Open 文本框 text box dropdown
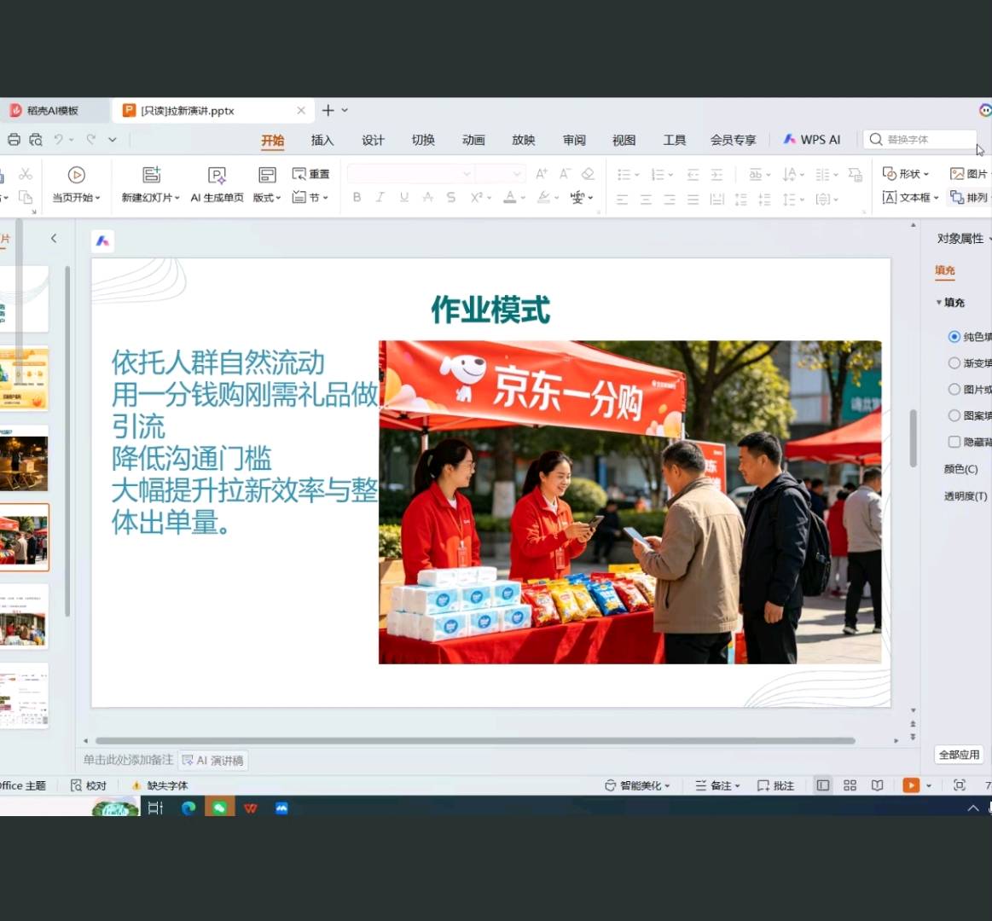 click(910, 197)
